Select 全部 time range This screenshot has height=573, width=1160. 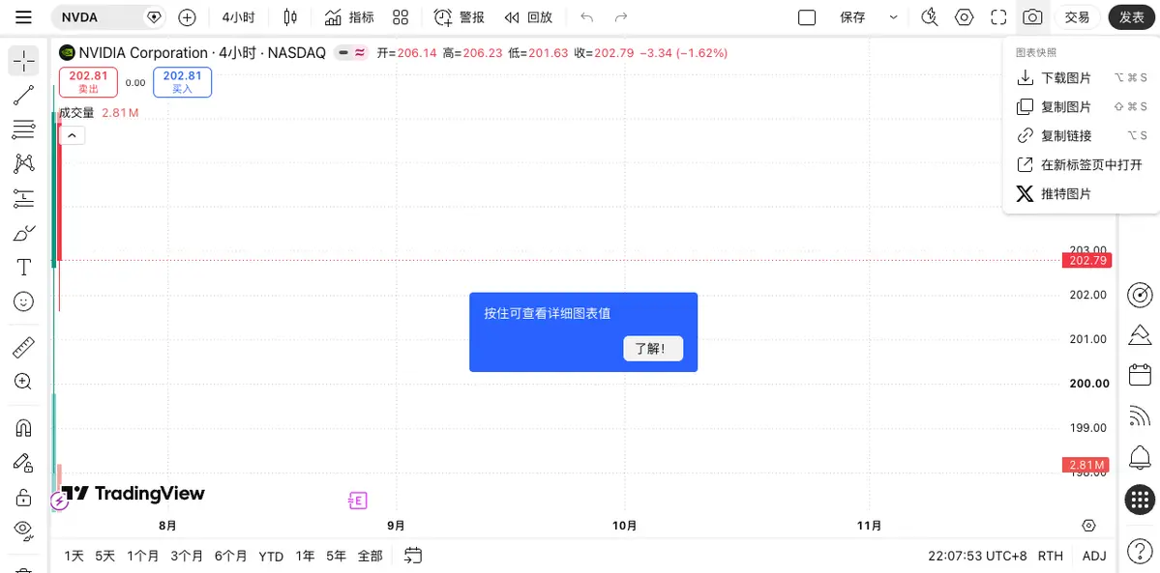370,556
